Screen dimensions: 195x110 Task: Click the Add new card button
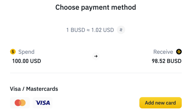(x=161, y=103)
